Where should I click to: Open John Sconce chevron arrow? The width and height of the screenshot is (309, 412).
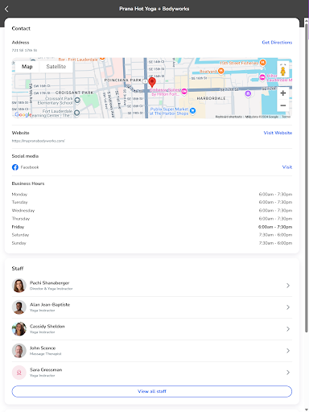pyautogui.click(x=288, y=351)
